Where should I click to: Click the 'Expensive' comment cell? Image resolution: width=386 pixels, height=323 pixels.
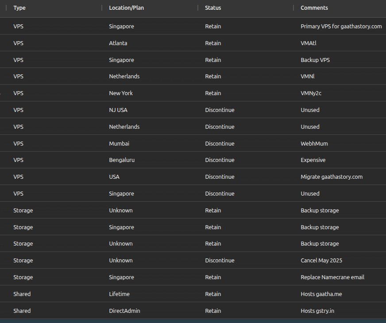pos(313,160)
